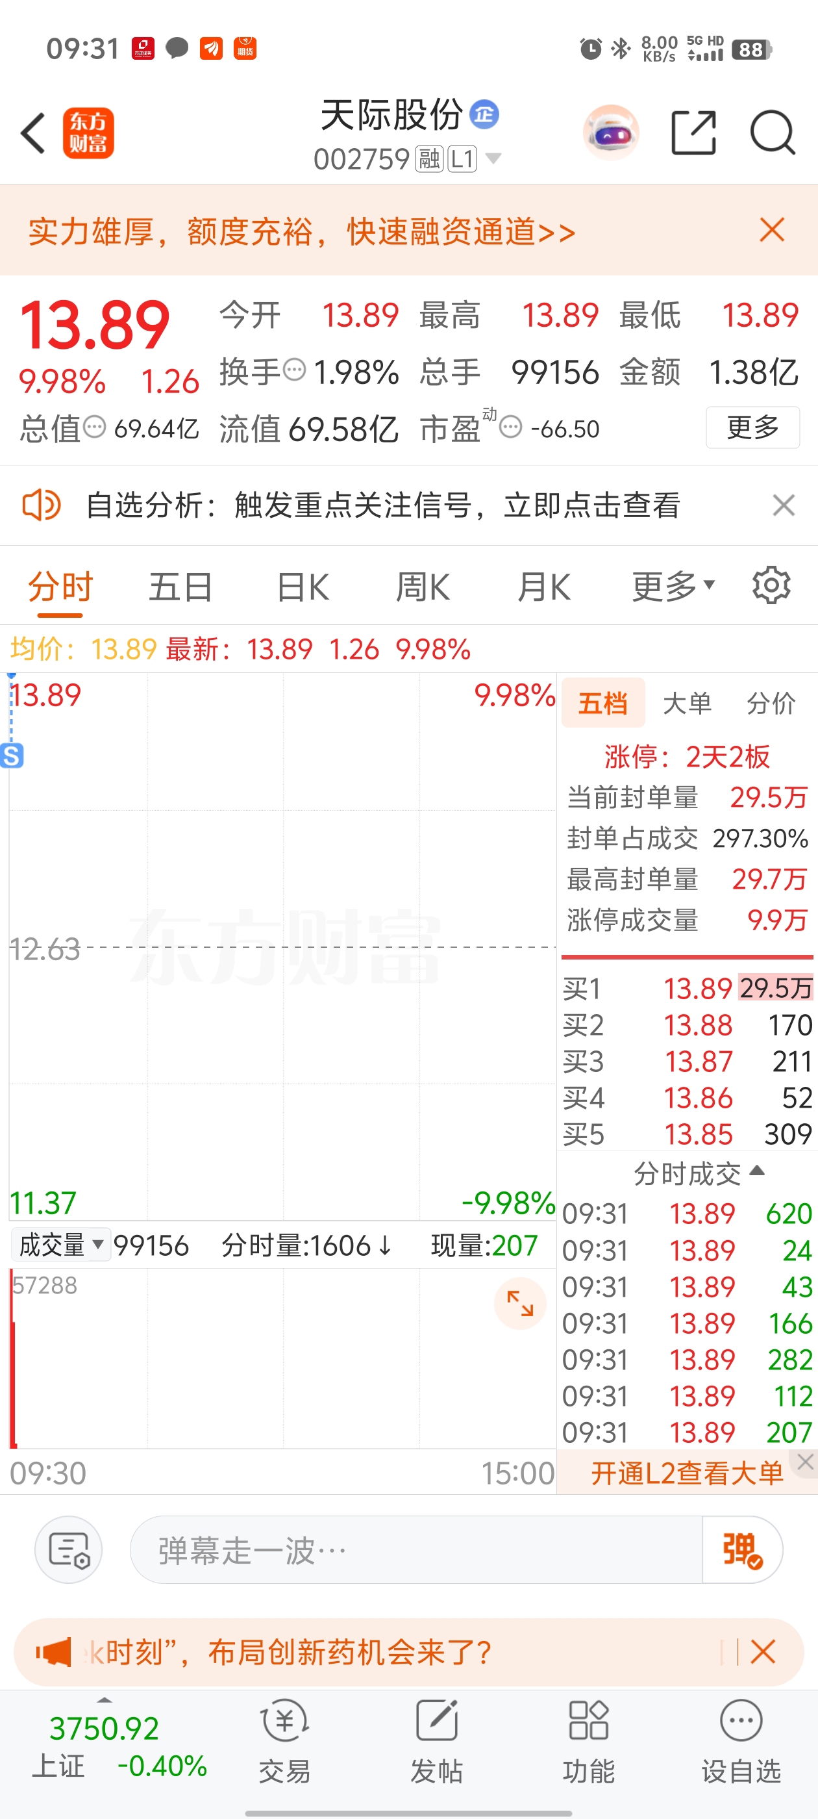This screenshot has height=1819, width=818.
Task: Tap the speaker icon for 自选分析
Action: coord(42,505)
